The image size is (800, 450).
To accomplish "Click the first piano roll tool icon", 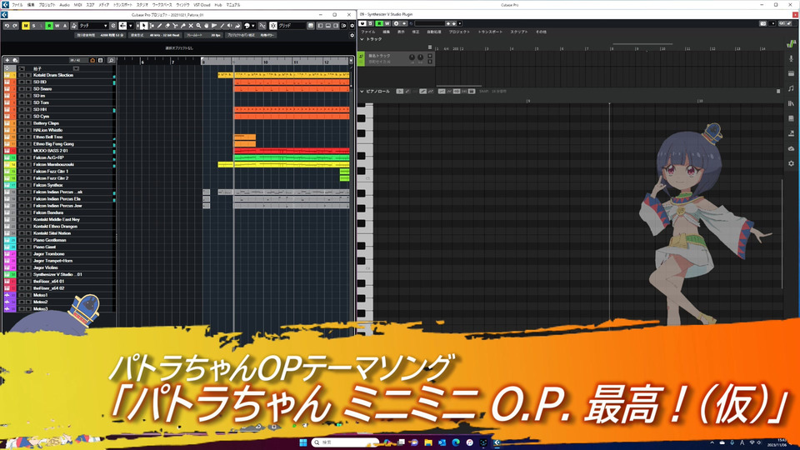I will [399, 92].
